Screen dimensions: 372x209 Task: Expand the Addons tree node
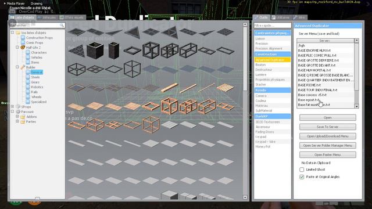click(17, 116)
